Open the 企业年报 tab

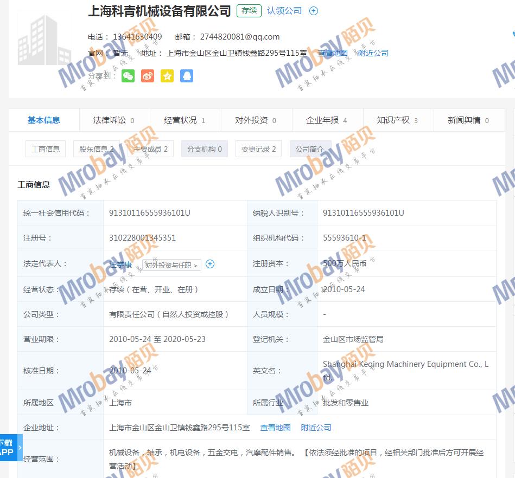pyautogui.click(x=326, y=120)
